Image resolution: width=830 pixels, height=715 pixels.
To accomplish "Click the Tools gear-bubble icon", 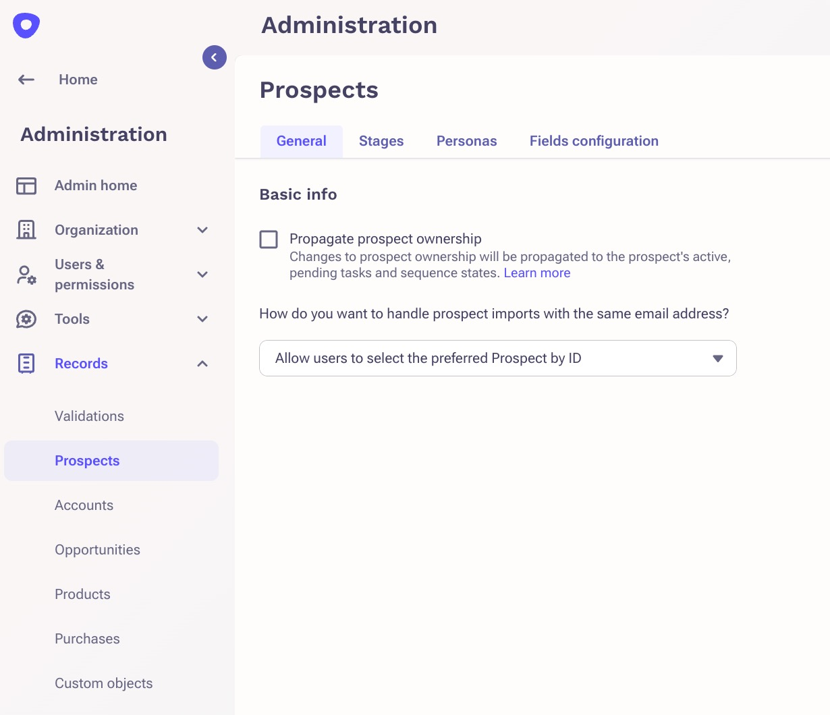I will 26,319.
